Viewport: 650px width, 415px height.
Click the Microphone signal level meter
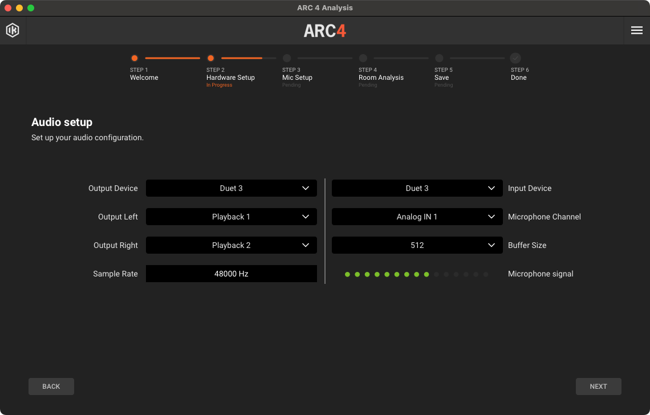417,274
